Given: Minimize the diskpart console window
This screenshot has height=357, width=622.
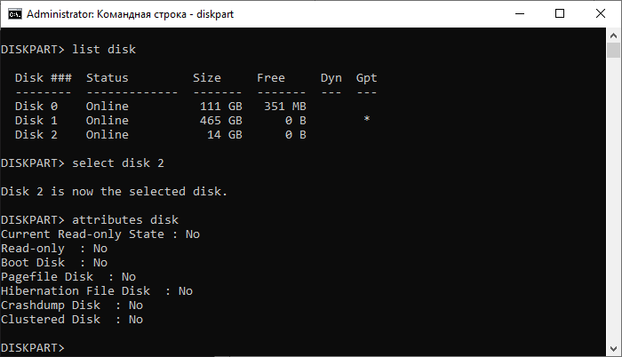Looking at the screenshot, I should pyautogui.click(x=518, y=13).
